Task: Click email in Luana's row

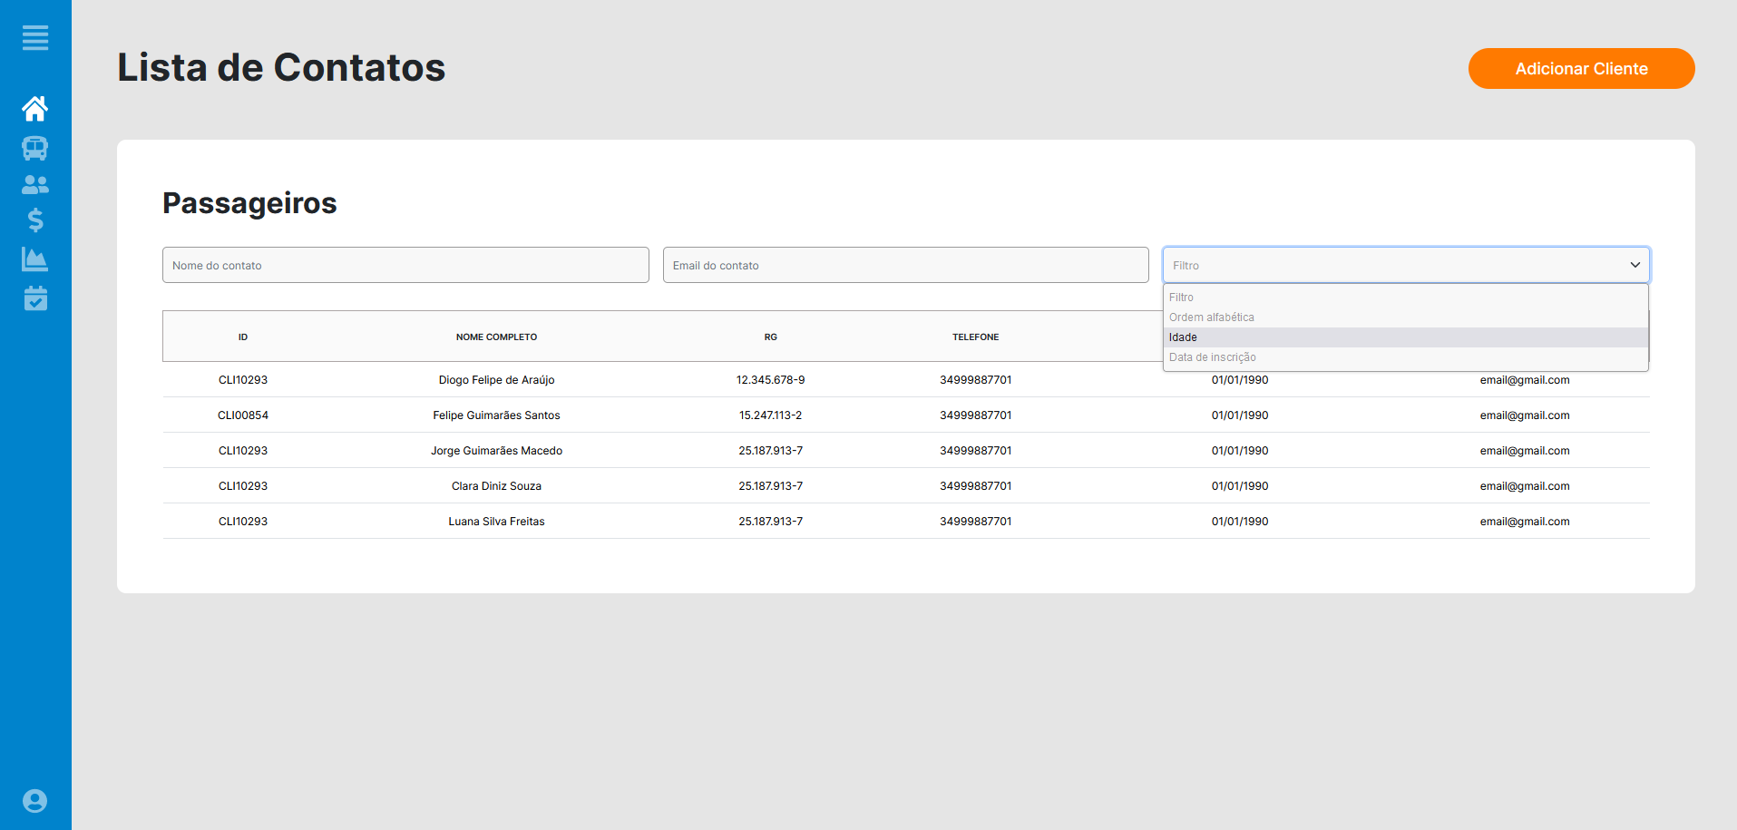Action: pyautogui.click(x=1525, y=522)
